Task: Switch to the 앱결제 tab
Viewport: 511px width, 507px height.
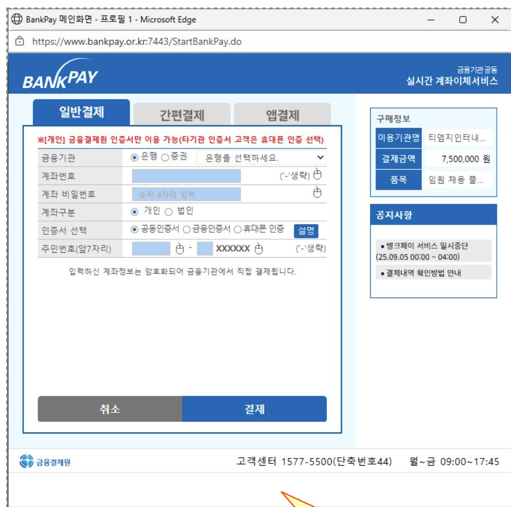Action: click(282, 114)
